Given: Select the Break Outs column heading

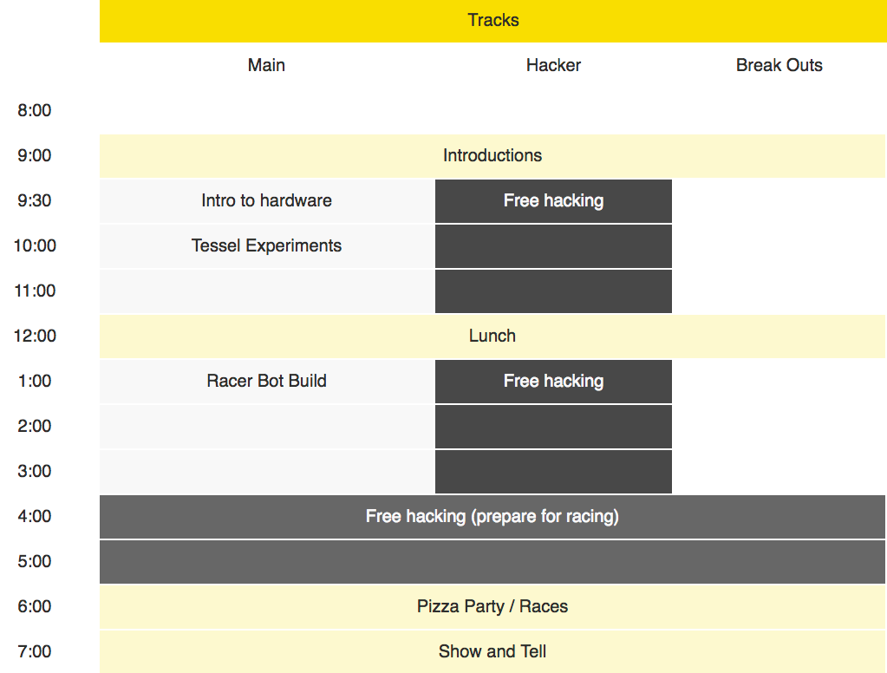Looking at the screenshot, I should point(779,65).
